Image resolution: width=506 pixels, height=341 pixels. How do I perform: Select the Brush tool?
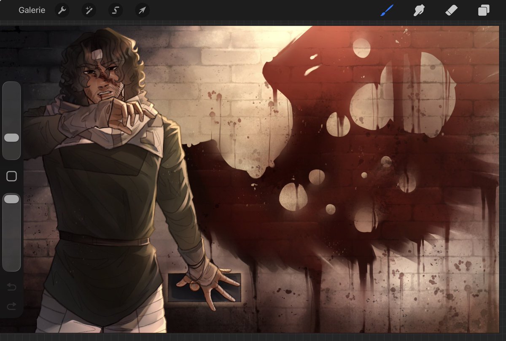(x=387, y=10)
